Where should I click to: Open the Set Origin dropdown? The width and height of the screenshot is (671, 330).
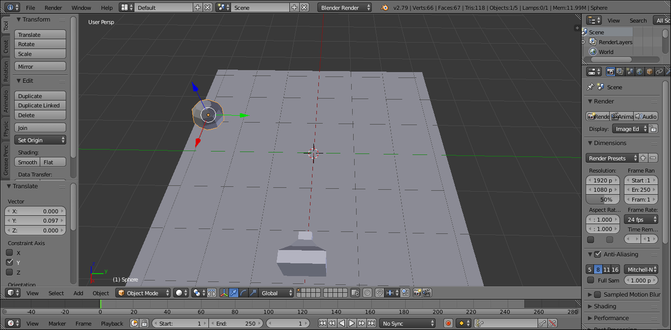pyautogui.click(x=40, y=140)
